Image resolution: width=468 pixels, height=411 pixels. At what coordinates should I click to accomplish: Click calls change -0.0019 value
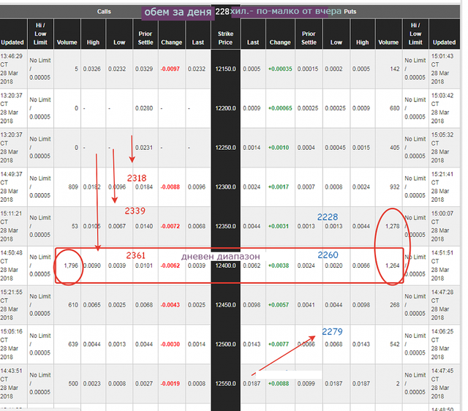[170, 383]
